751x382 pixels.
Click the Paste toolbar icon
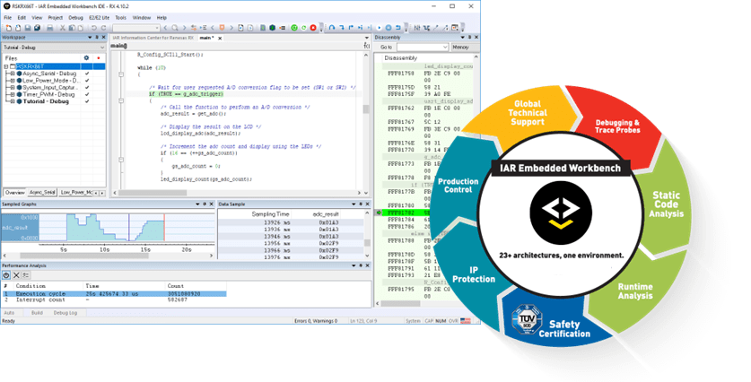click(81, 28)
